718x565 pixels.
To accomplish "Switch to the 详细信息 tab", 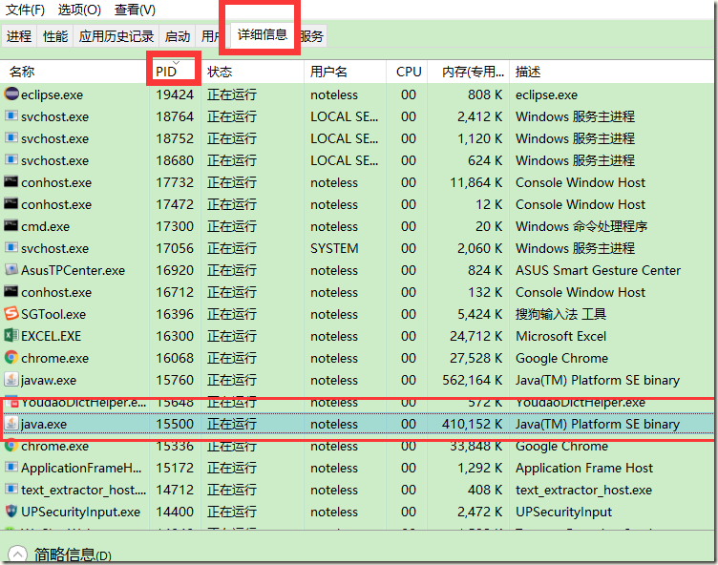I will point(262,34).
